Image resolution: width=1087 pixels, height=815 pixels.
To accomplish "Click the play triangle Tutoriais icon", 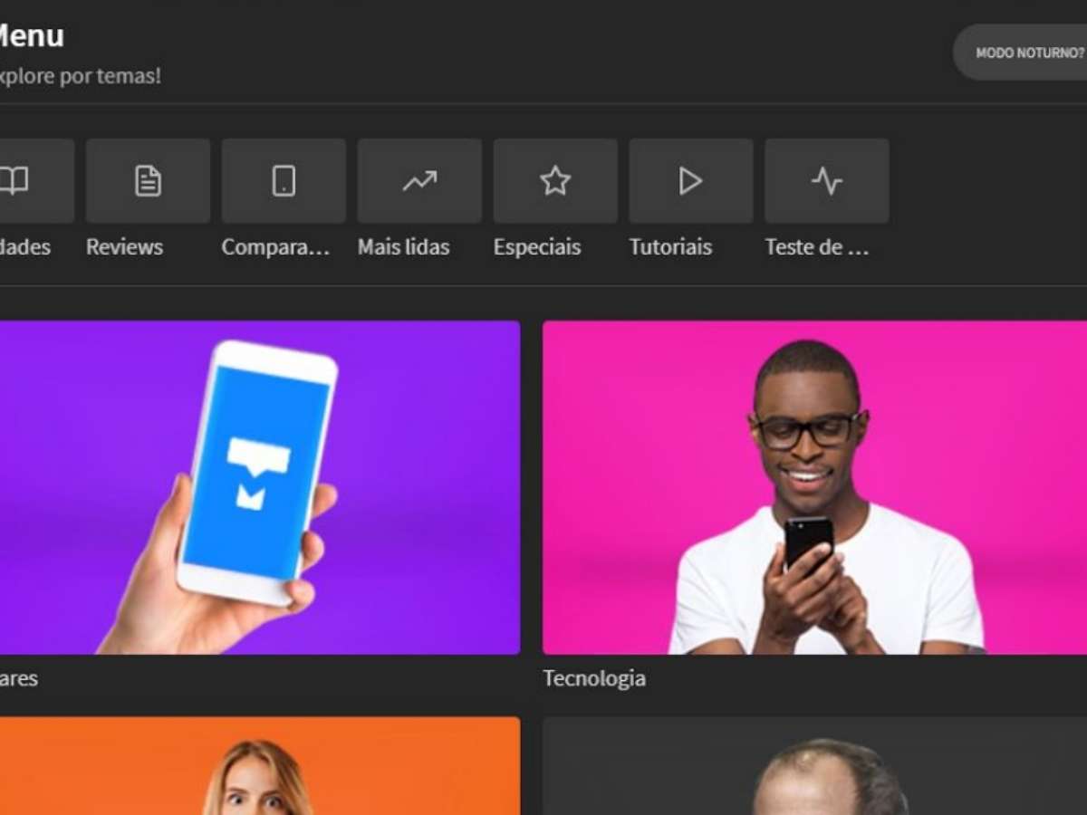I will pyautogui.click(x=691, y=181).
